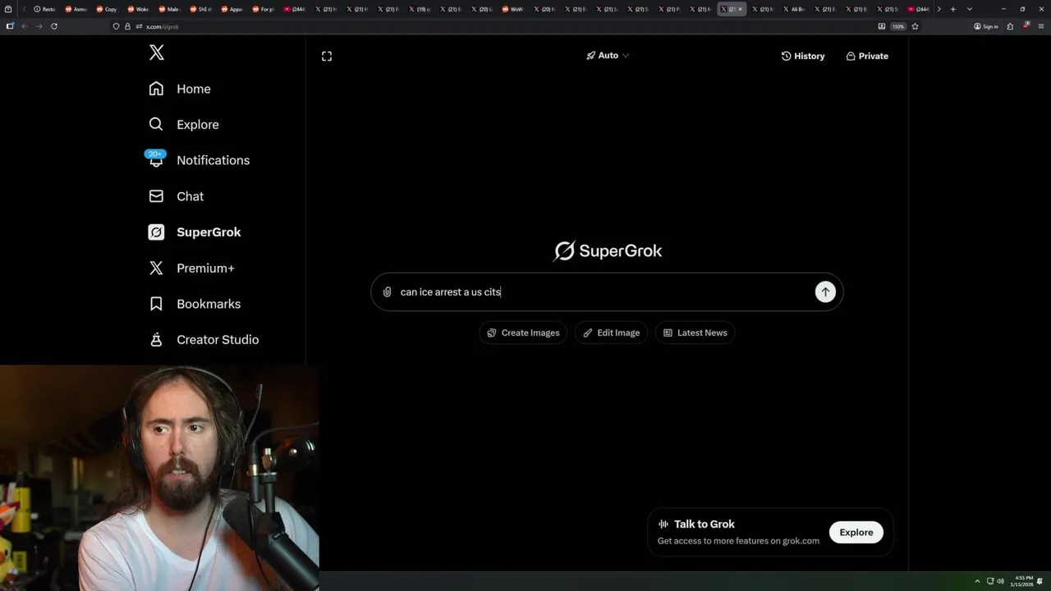Open Notifications from the sidebar
This screenshot has height=591, width=1051.
199,160
